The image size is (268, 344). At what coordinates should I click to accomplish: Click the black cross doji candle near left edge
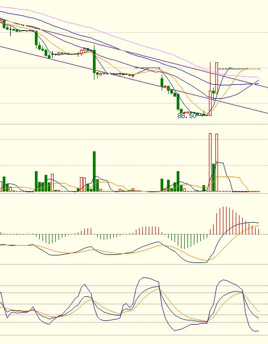tap(11, 31)
